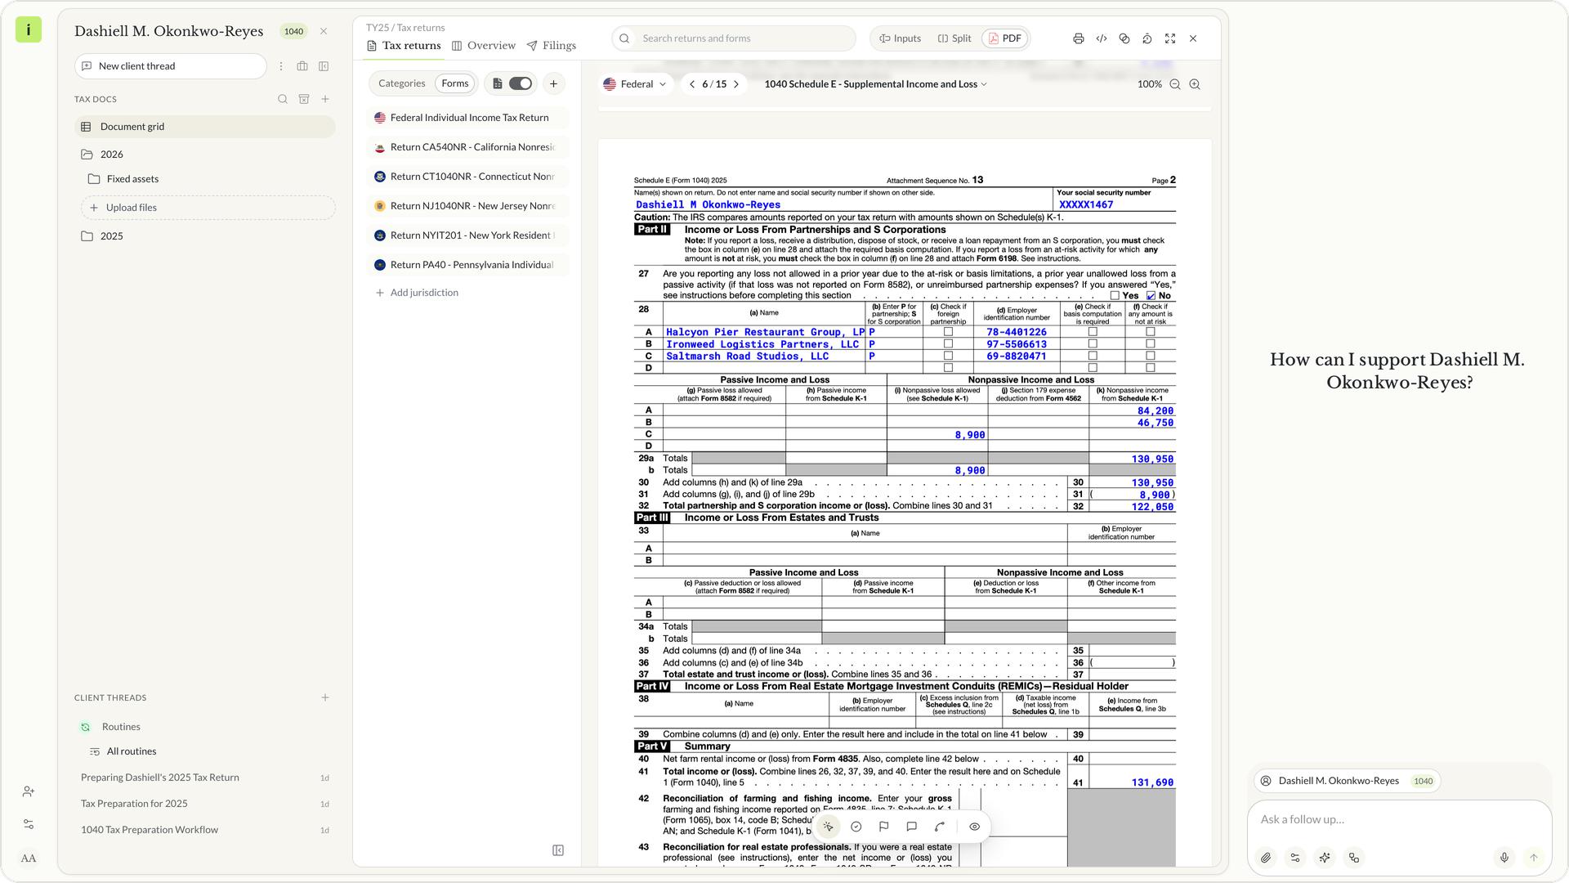Switch to the Overview tab
1569x883 pixels.
pyautogui.click(x=484, y=46)
